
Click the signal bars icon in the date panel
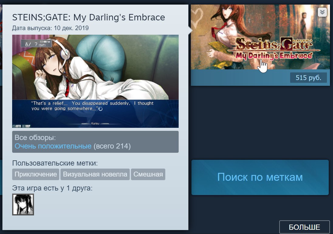pos(49,42)
